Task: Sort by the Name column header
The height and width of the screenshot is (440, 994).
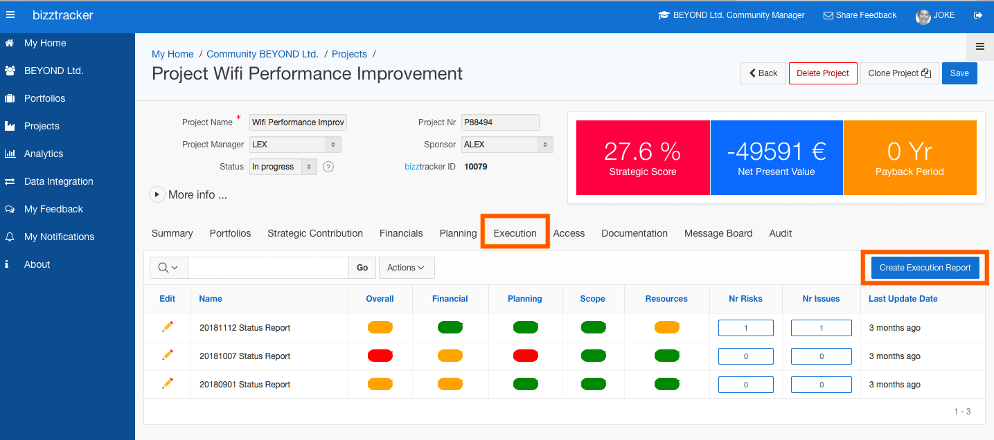Action: point(211,299)
